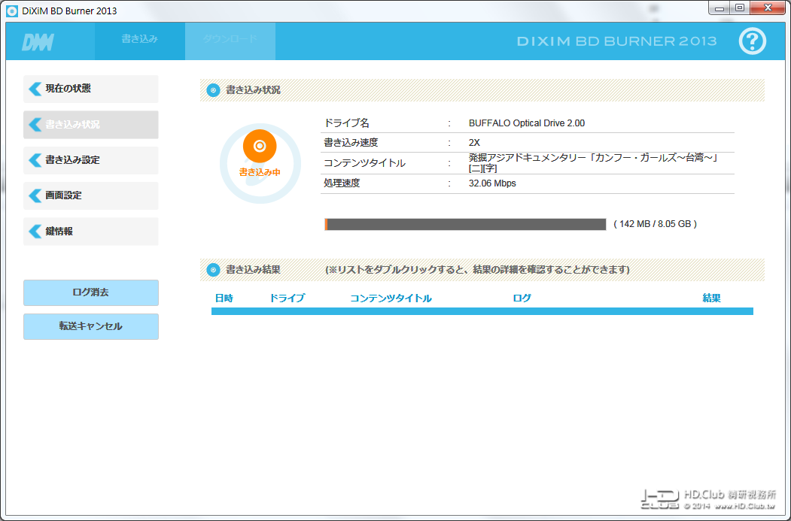Open 現在の状態 in the sidebar
This screenshot has width=791, height=521.
[x=91, y=89]
